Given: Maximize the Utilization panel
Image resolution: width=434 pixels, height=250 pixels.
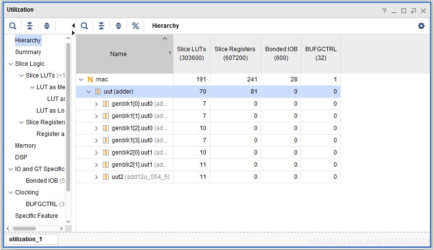Looking at the screenshot, I should pos(404,11).
